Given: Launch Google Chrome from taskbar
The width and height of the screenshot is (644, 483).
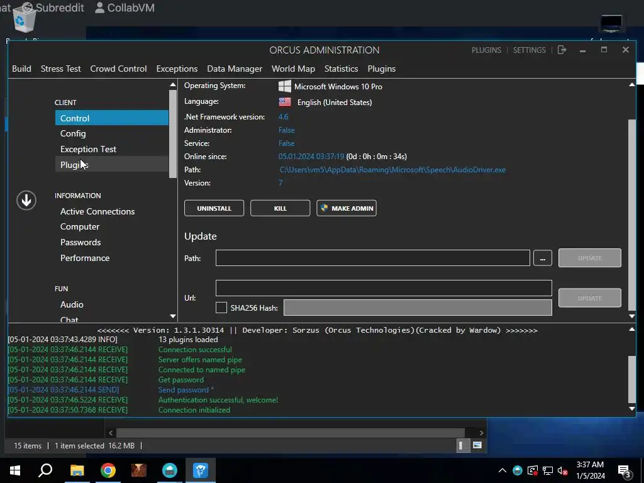Looking at the screenshot, I should (108, 470).
